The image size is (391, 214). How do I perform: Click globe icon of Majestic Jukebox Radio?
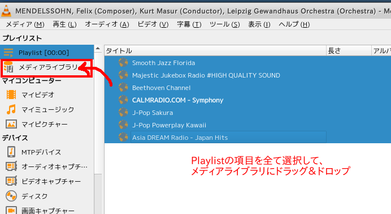123,75
